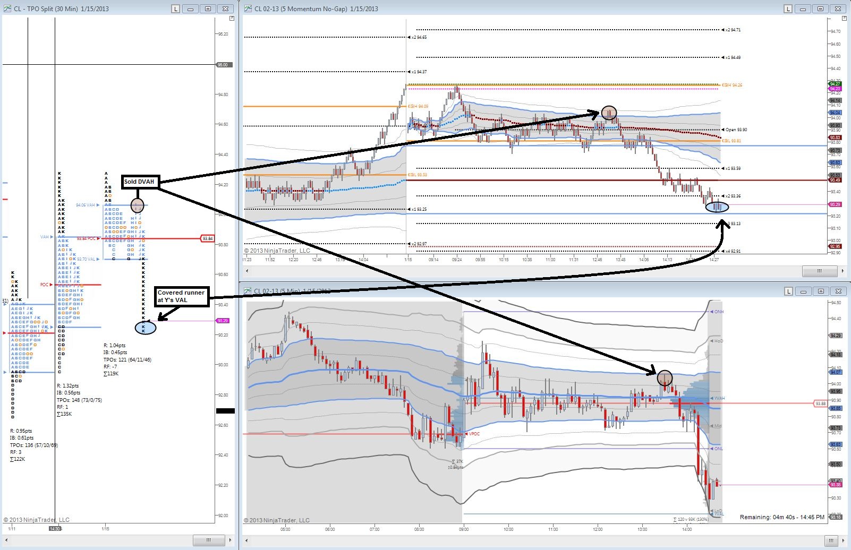Click the "TPOs: 136 (57/10/69)" stat line

33,445
